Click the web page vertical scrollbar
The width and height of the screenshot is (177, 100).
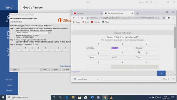[175, 37]
